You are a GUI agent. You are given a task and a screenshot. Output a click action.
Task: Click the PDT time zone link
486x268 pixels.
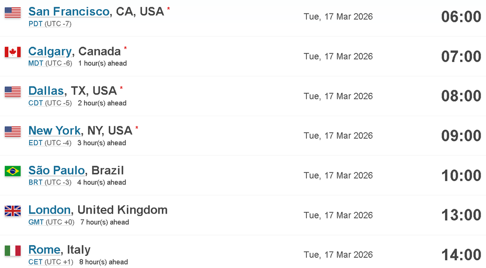click(x=35, y=24)
